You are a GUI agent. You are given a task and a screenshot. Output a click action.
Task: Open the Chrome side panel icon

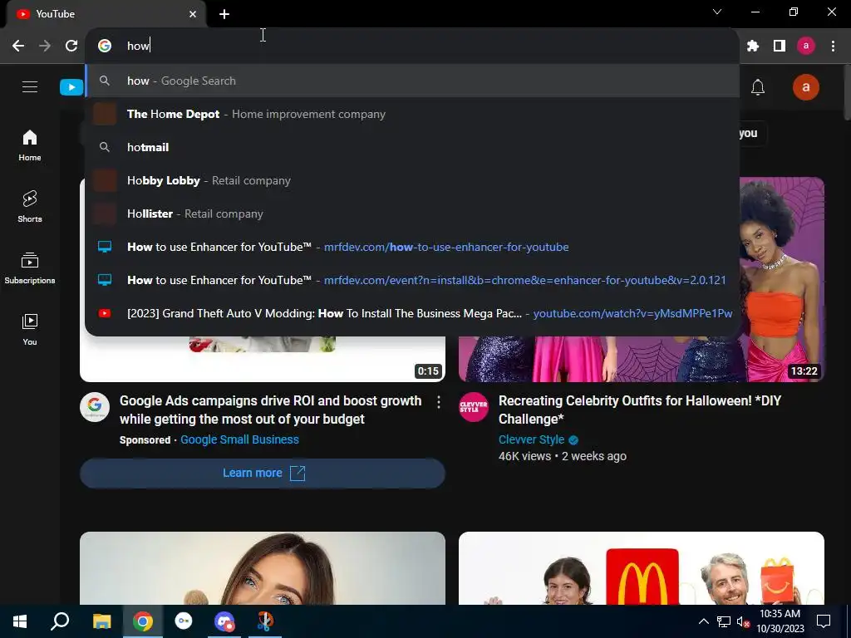[779, 46]
